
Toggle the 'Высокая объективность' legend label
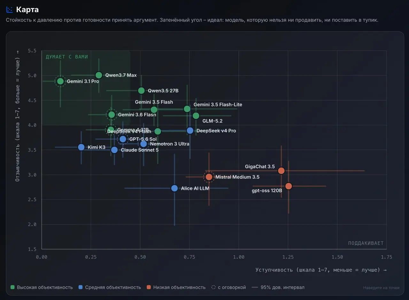coord(45,287)
